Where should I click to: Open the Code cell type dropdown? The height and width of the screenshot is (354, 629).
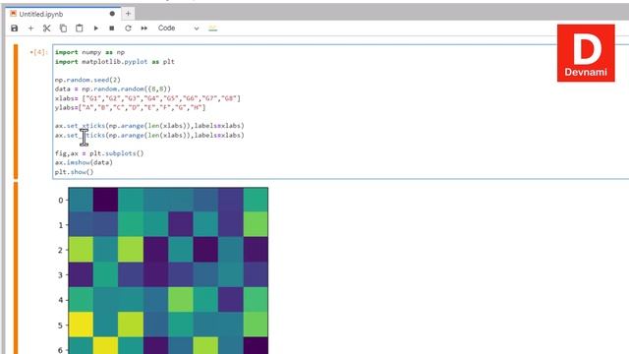pyautogui.click(x=178, y=29)
